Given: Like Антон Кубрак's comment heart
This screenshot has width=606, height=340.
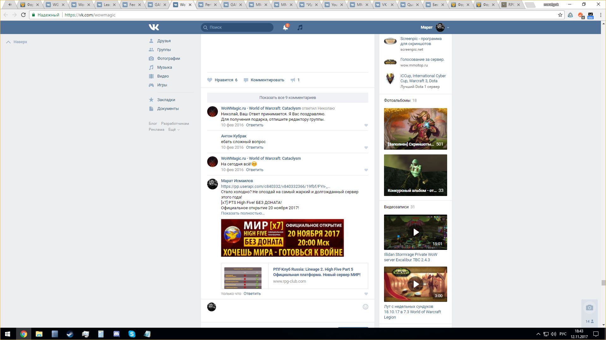Looking at the screenshot, I should (366, 147).
